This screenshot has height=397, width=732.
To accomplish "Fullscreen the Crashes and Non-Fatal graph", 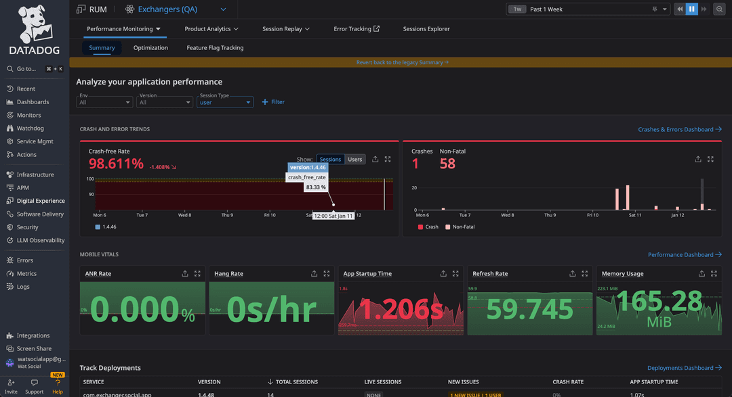I will point(710,160).
